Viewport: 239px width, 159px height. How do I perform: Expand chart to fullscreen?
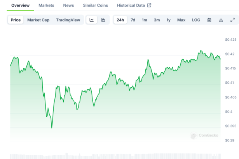(x=232, y=20)
